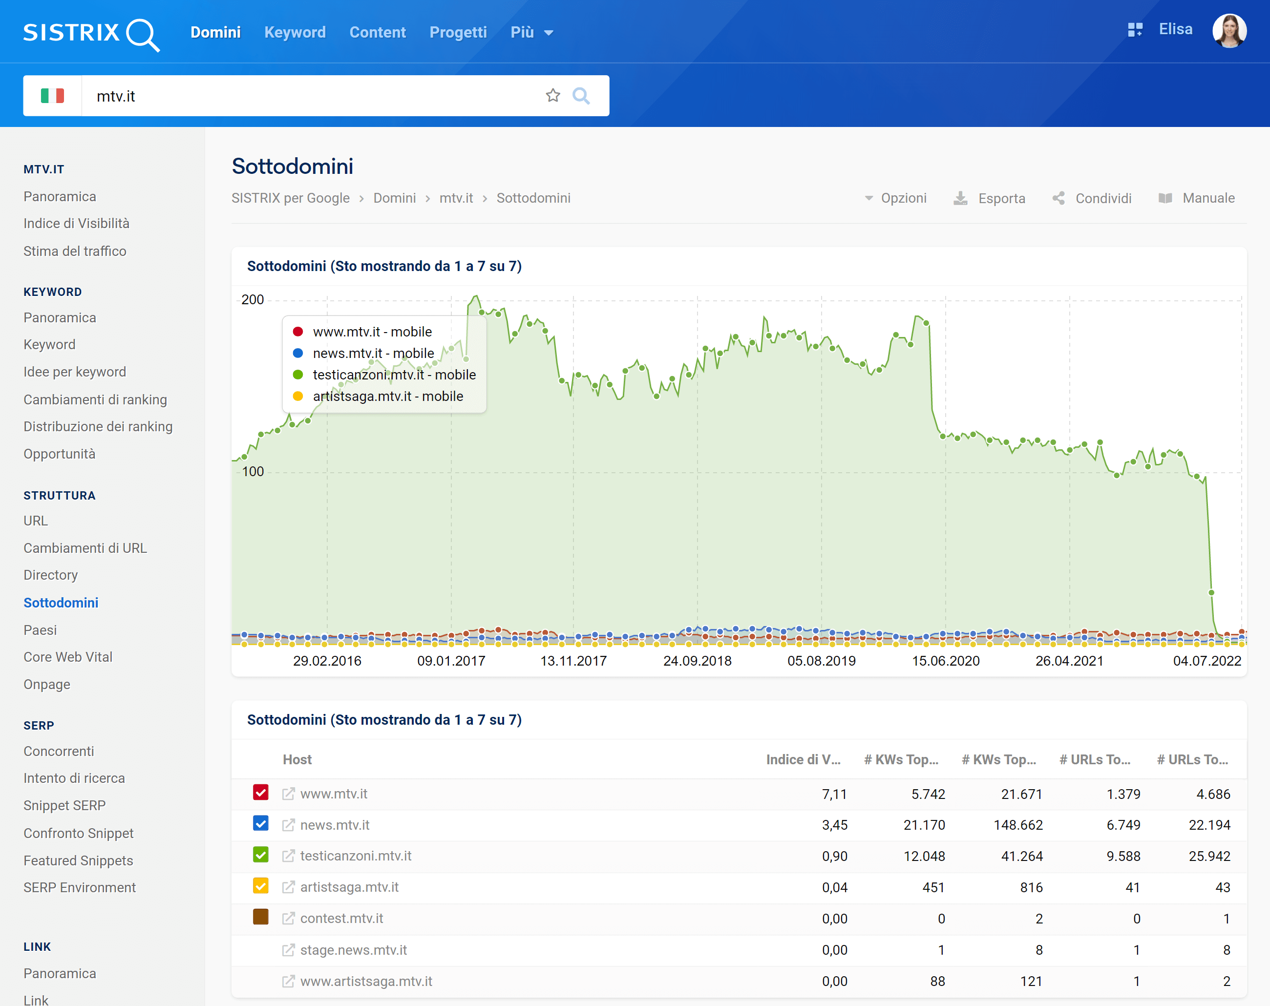Open Intento di ricerca in sidebar
1270x1006 pixels.
74,778
